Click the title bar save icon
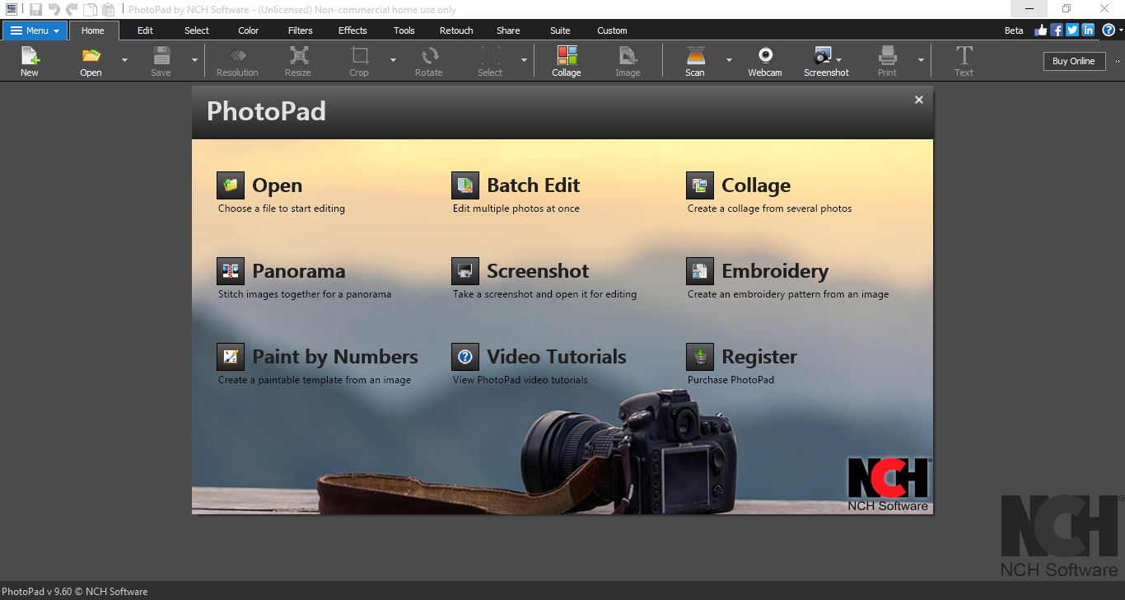 coord(35,9)
